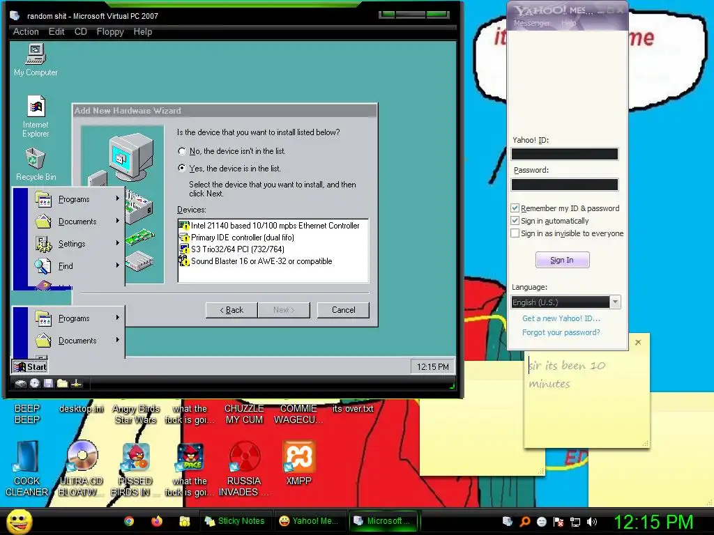714x535 pixels.
Task: Click the volume speaker icon in system tray
Action: coord(591,521)
